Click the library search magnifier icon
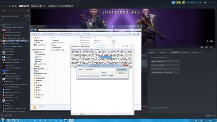217x122 pixels. coord(2,20)
